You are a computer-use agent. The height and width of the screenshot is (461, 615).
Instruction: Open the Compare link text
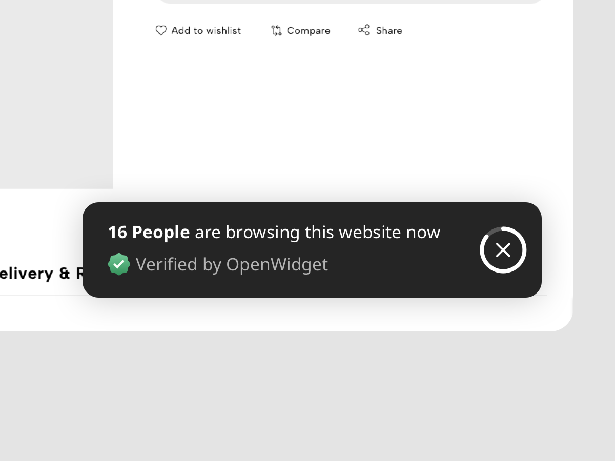click(x=309, y=31)
